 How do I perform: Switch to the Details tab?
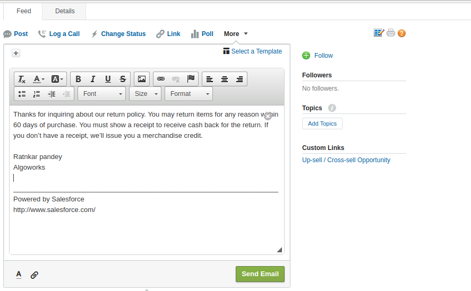tap(65, 11)
